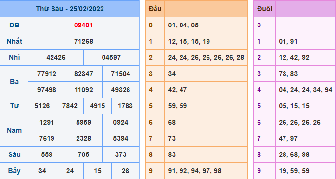Select Đuôi row values 73, 83

pyautogui.click(x=288, y=74)
